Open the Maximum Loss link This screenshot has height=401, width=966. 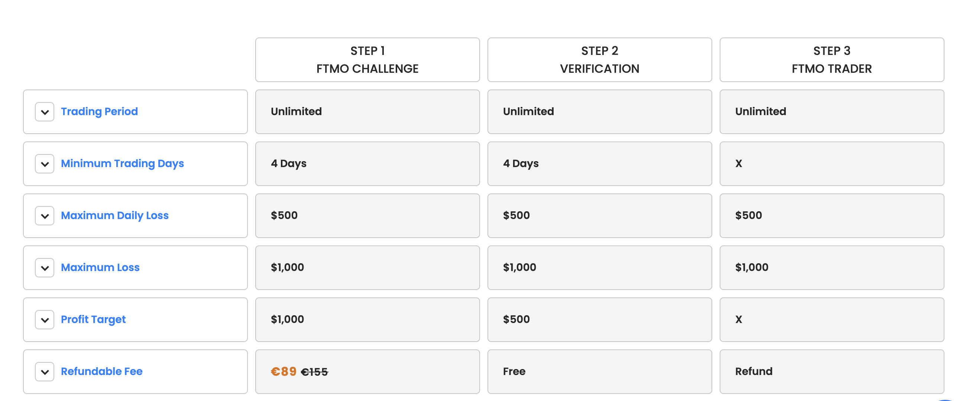point(100,268)
